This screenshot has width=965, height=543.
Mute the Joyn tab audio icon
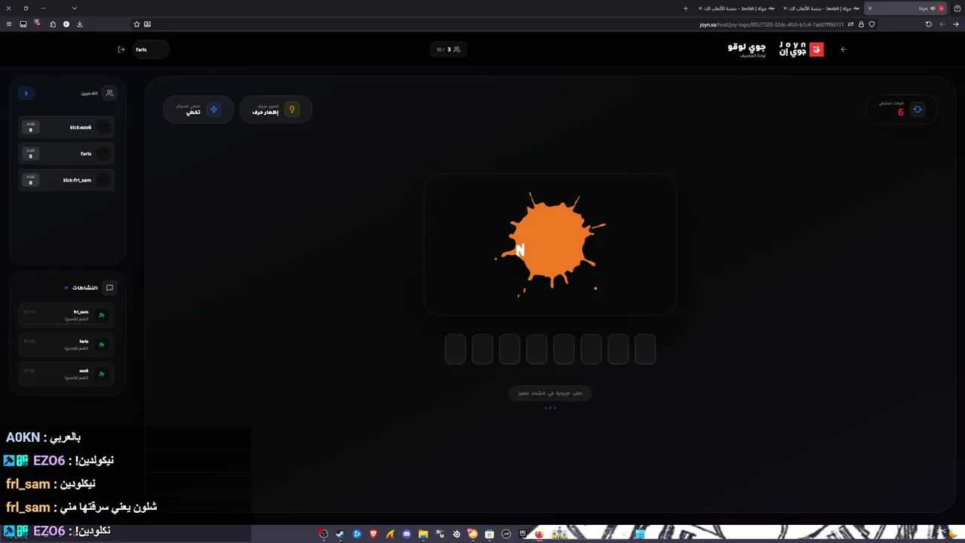[933, 8]
